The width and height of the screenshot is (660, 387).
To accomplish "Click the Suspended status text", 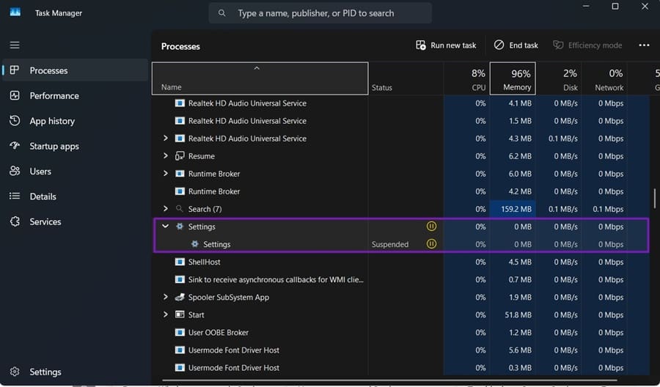I will coord(390,244).
